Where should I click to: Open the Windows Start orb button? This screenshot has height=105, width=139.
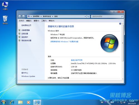3,102
